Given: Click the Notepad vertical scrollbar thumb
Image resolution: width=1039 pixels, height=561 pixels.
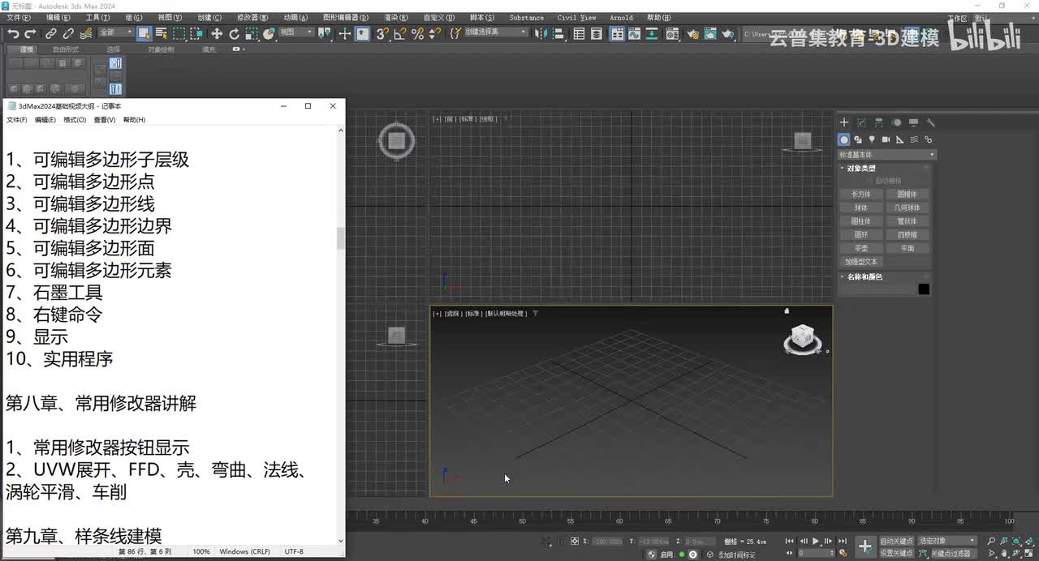Looking at the screenshot, I should [341, 238].
